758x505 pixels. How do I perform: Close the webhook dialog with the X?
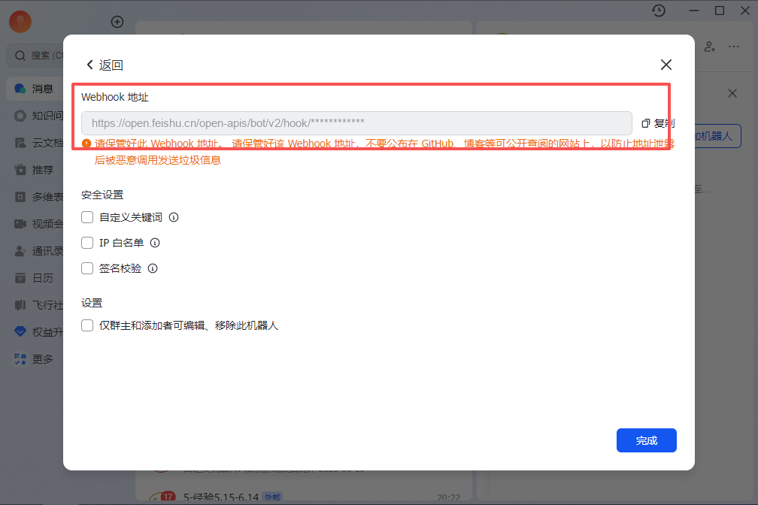[x=666, y=65]
